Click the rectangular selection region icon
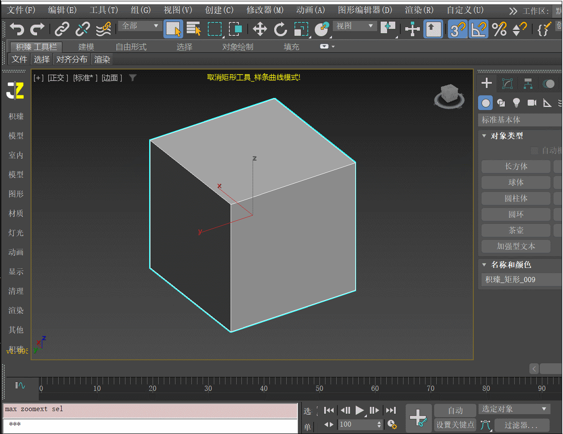 (215, 29)
